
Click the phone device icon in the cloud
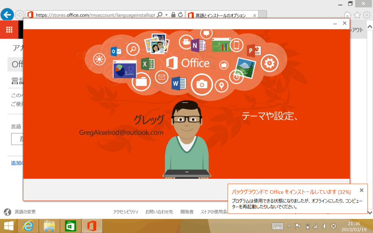pos(236,45)
